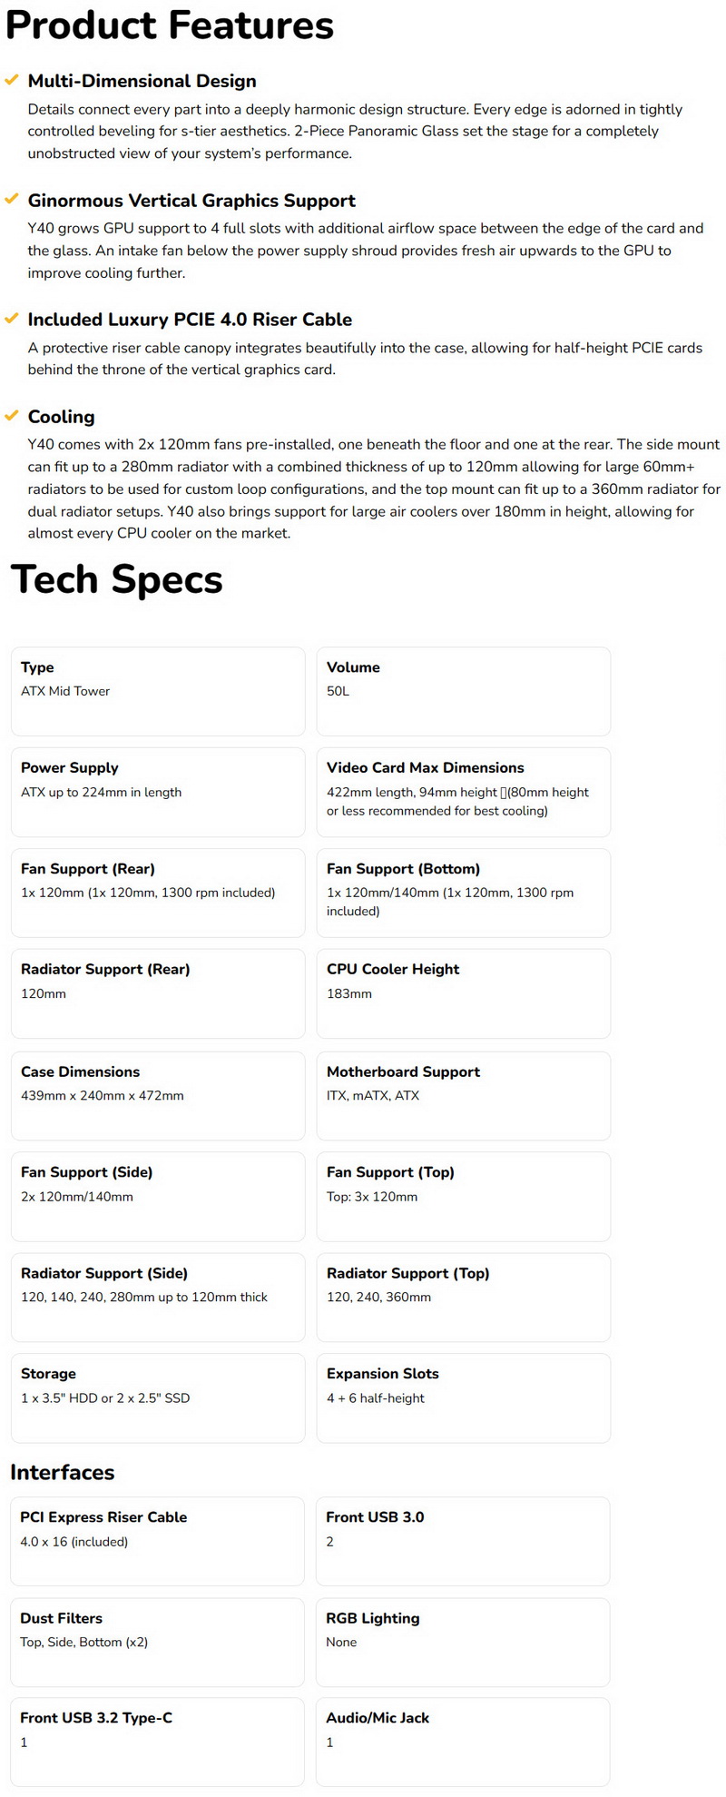Image resolution: width=726 pixels, height=1797 pixels.
Task: Click the RGB Lighting spec card
Action: pos(463,1643)
